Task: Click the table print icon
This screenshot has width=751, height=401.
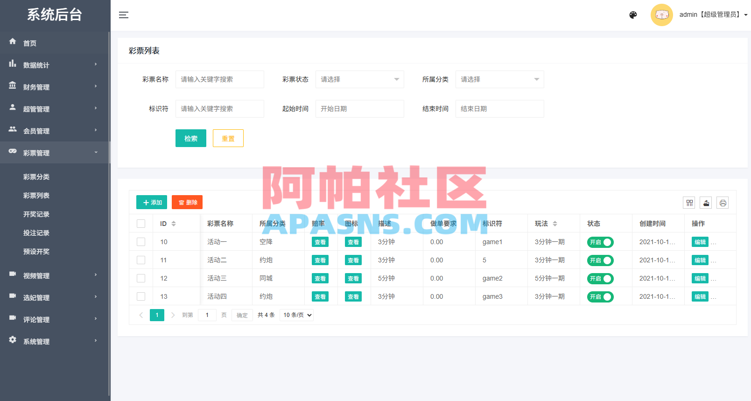Action: click(x=723, y=203)
